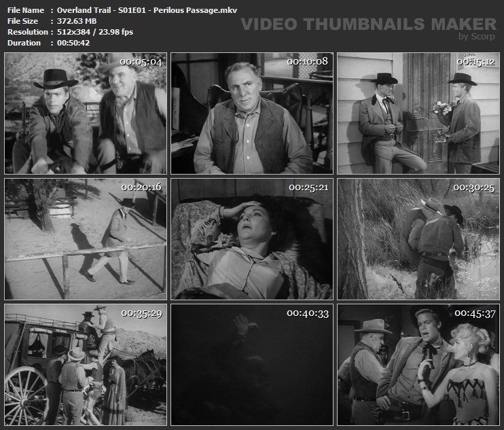Open the stagecoach frame at 00:35:29
Screen dimensions: 504x430
click(x=86, y=365)
